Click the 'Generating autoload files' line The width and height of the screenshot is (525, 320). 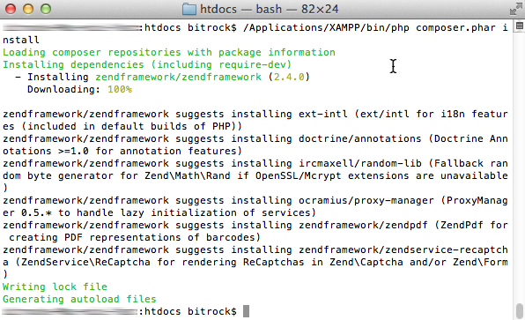79,299
